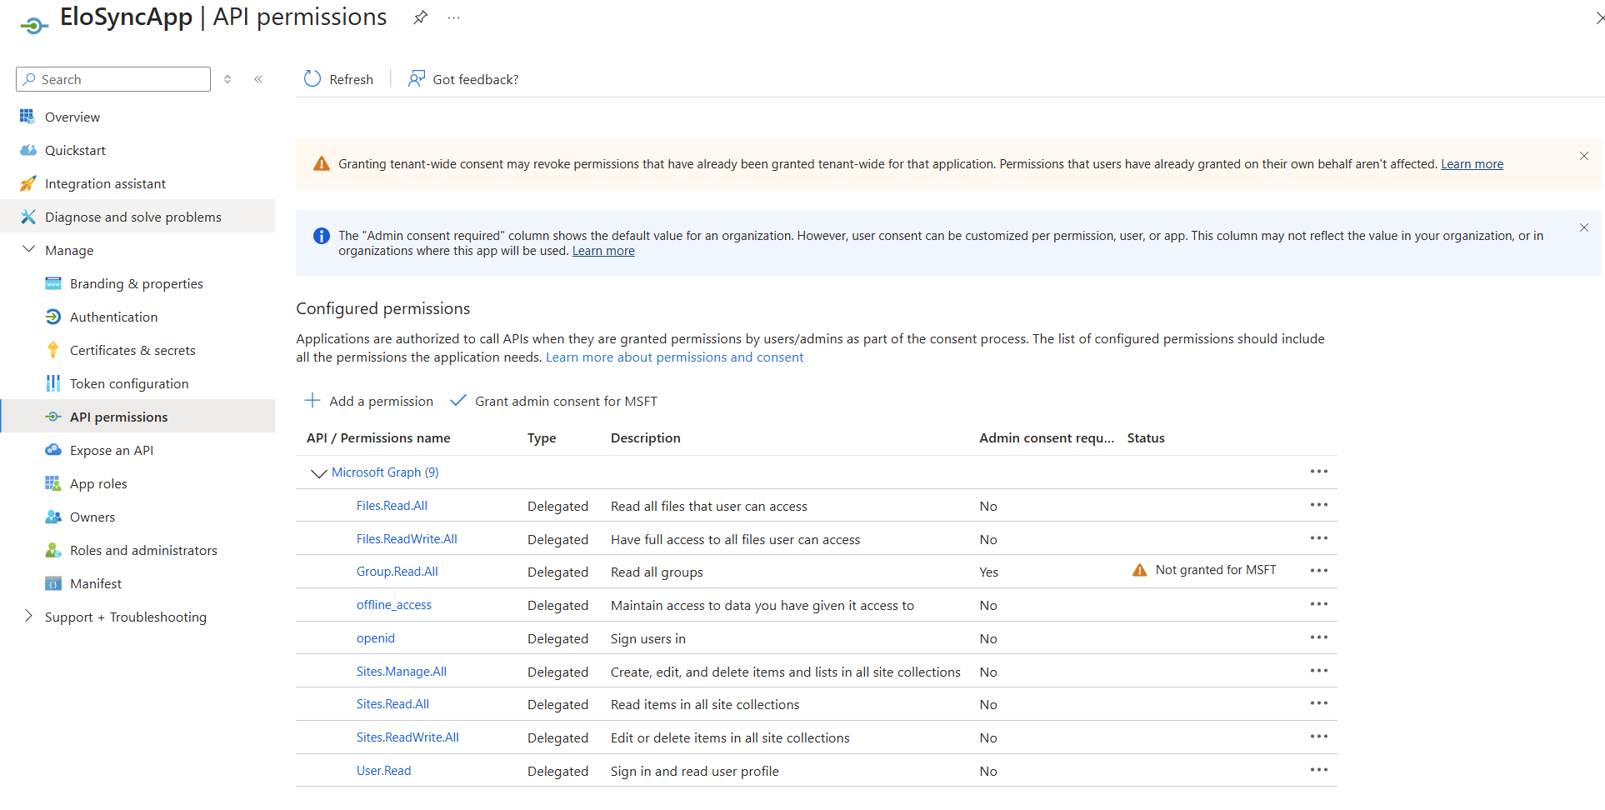
Task: Open ellipsis menu for Sites.ReadWrite.All row
Action: [x=1318, y=737]
